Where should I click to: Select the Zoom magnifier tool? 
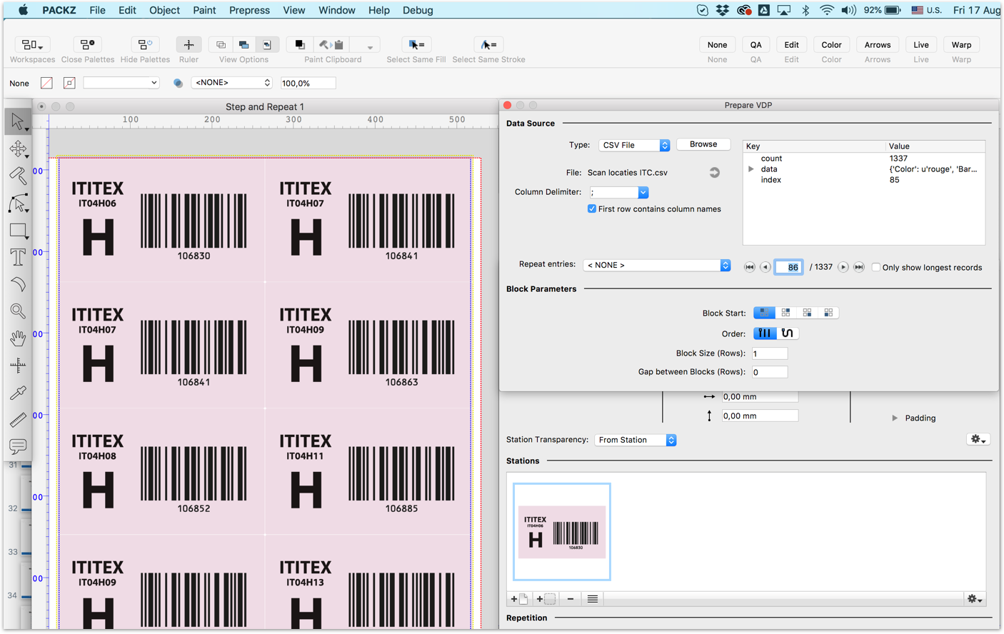[x=18, y=311]
